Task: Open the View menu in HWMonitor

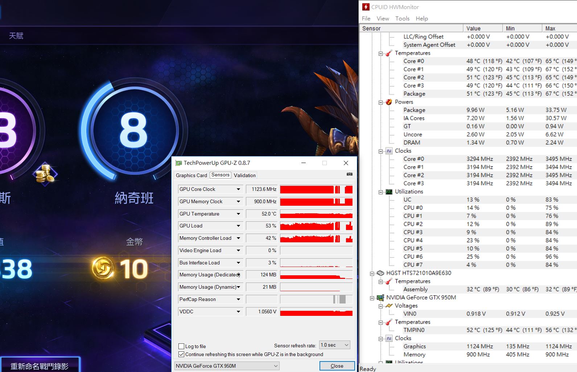Action: pyautogui.click(x=383, y=18)
